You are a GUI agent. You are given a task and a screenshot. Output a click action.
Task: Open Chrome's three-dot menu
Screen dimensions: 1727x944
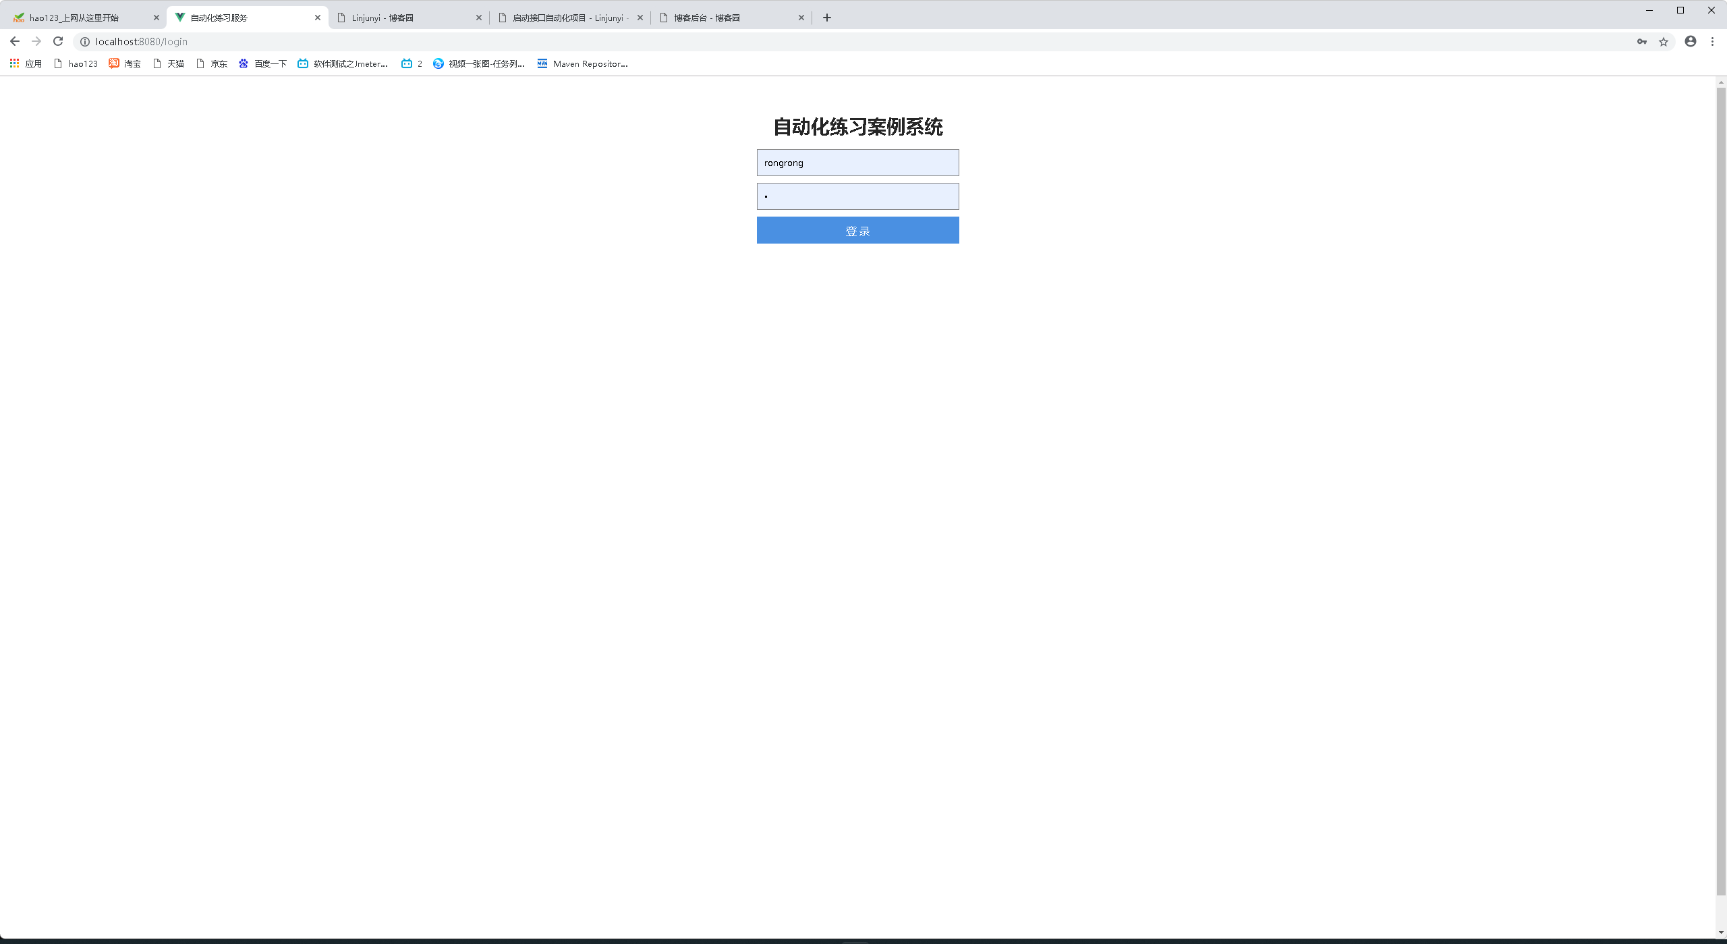click(x=1712, y=42)
